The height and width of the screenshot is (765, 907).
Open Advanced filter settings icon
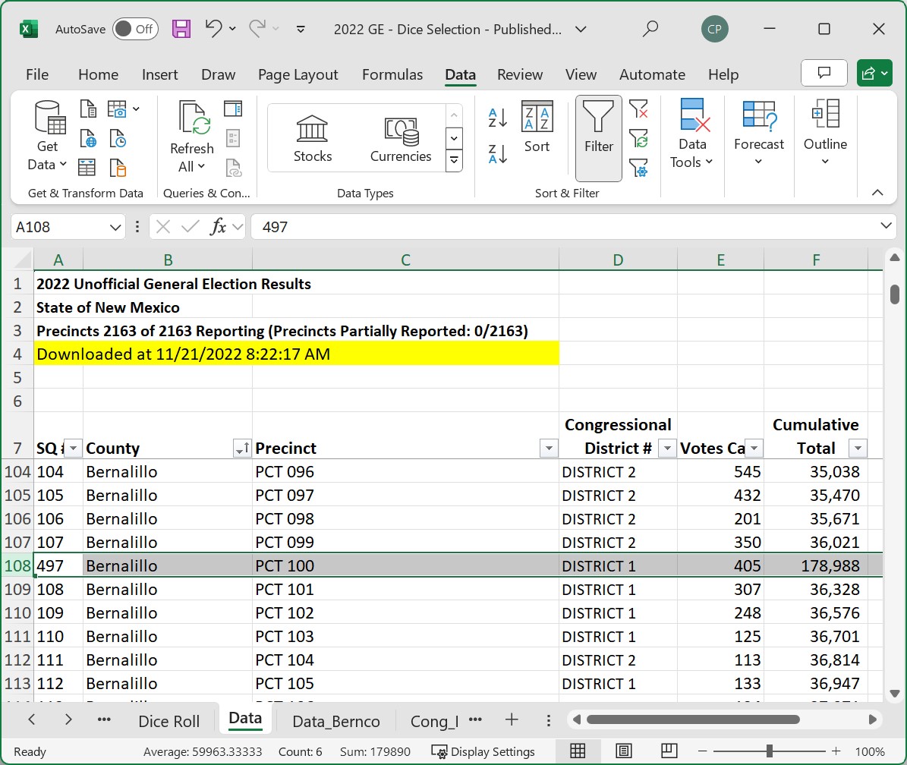click(638, 168)
